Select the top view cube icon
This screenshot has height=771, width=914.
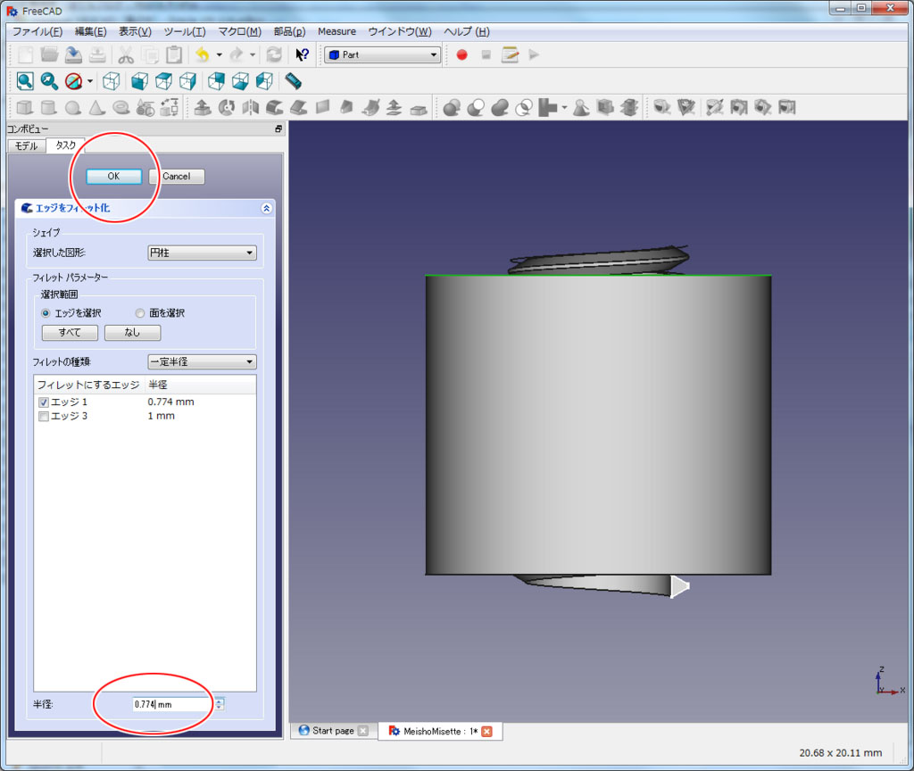[164, 81]
